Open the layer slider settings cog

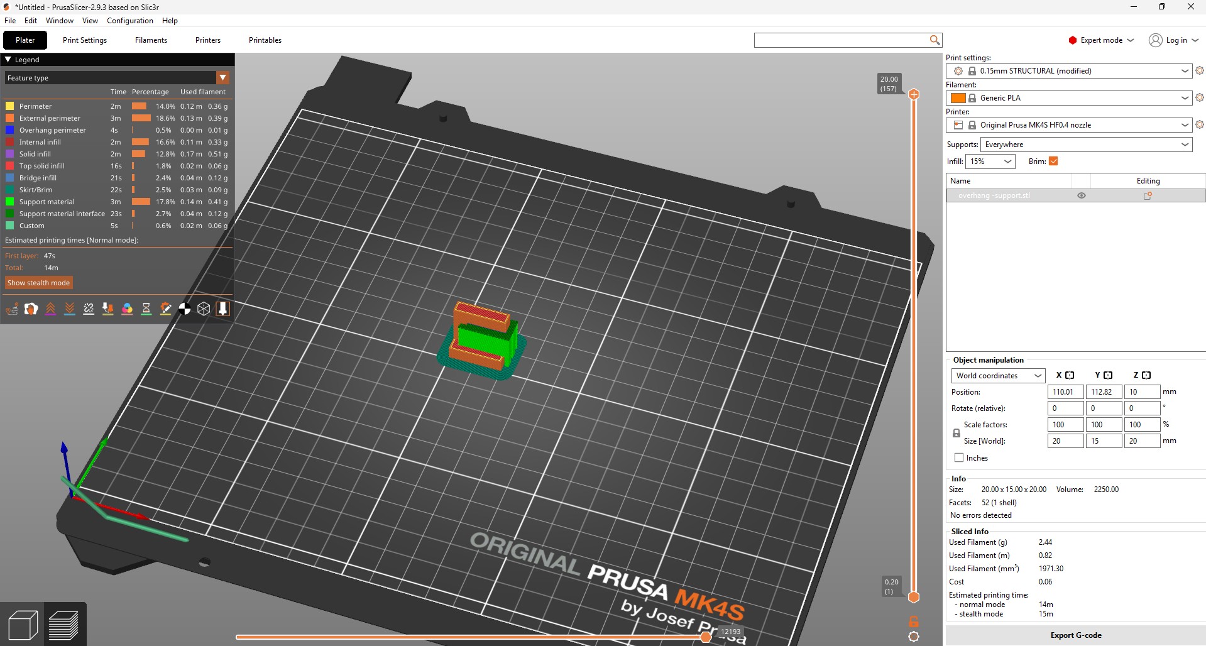tap(914, 637)
